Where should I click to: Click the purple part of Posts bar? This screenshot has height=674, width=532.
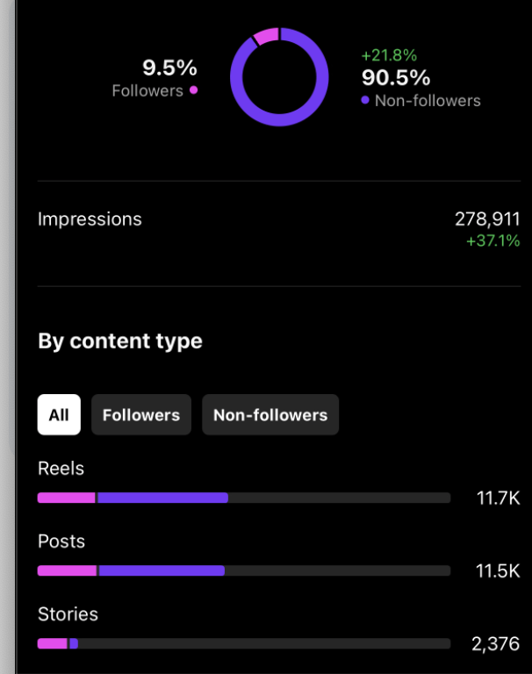pos(162,570)
